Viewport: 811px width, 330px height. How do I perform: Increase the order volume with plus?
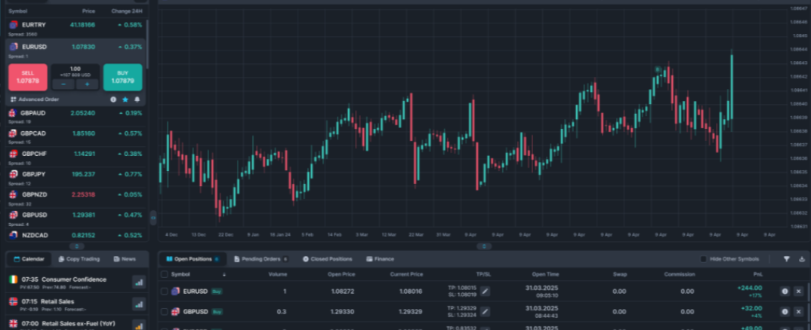coord(88,84)
